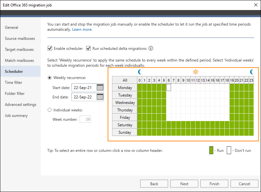Select the entire Wednesday row header
Screen dimensions: 261x192
pyautogui.click(x=125, y=103)
